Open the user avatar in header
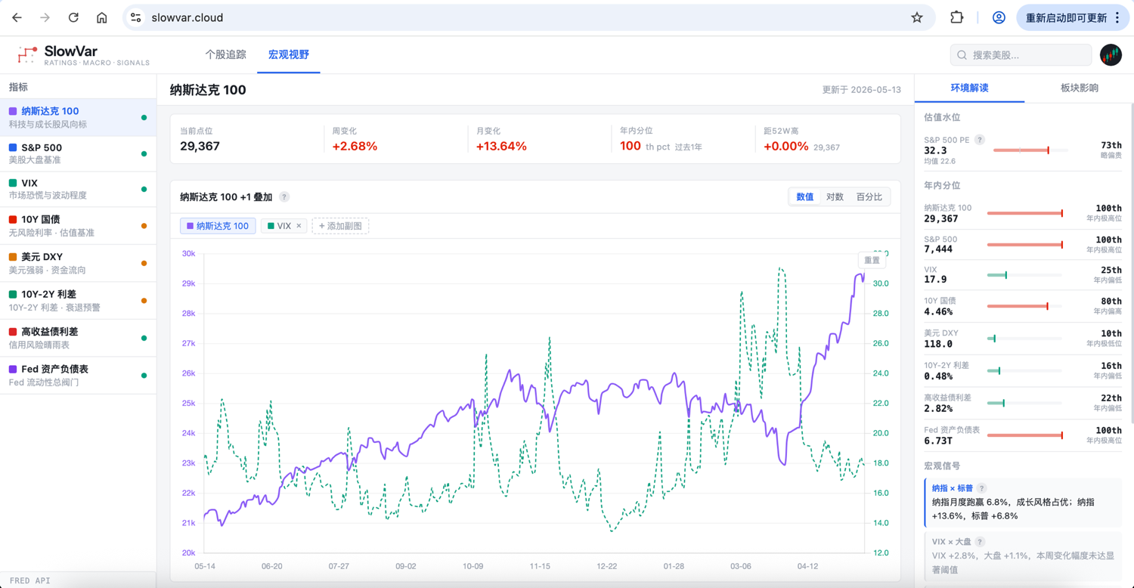This screenshot has height=588, width=1134. pos(1111,55)
